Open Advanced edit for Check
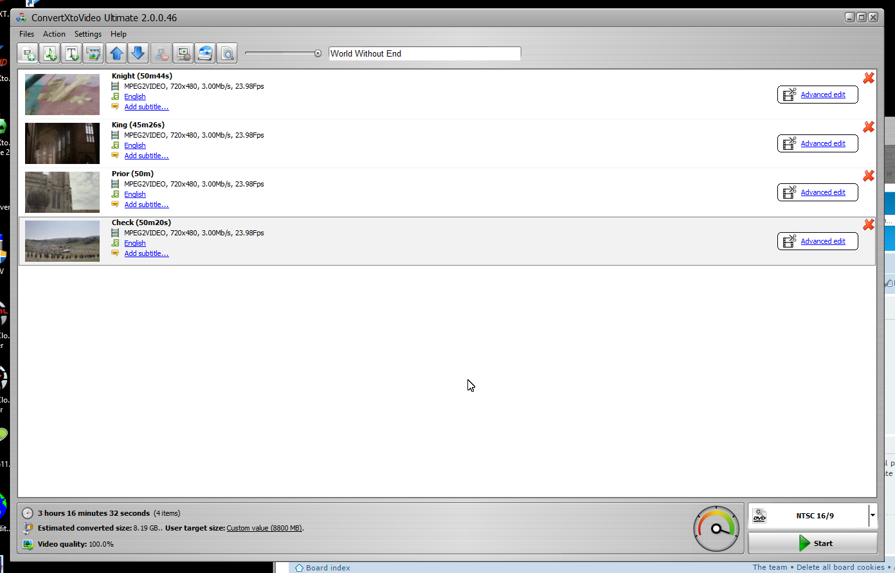This screenshot has height=573, width=895. pyautogui.click(x=817, y=241)
